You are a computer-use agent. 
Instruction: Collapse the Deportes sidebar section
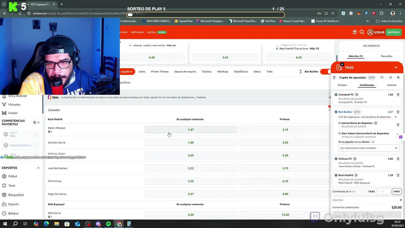click(x=38, y=168)
